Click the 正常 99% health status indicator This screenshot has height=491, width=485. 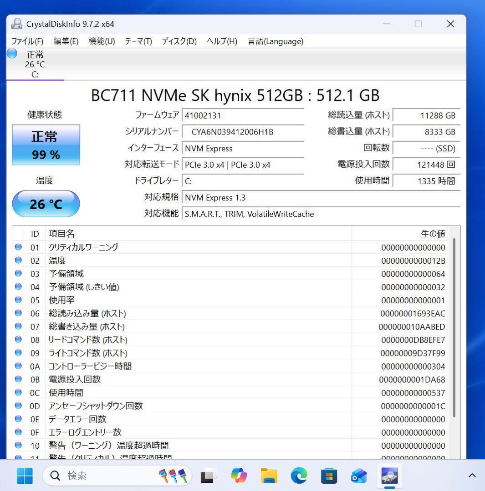click(46, 145)
